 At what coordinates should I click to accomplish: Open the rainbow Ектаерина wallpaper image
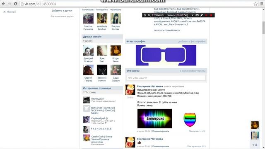154,118
